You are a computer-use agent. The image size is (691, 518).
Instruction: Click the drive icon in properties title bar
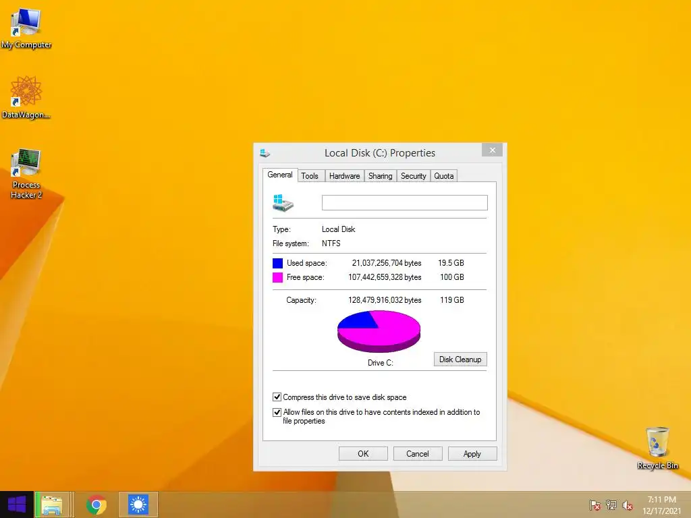265,153
